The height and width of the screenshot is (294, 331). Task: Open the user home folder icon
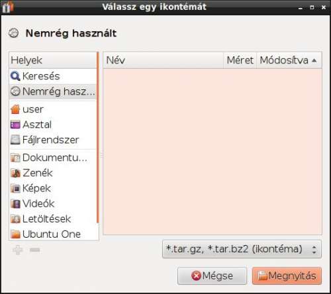pyautogui.click(x=15, y=109)
